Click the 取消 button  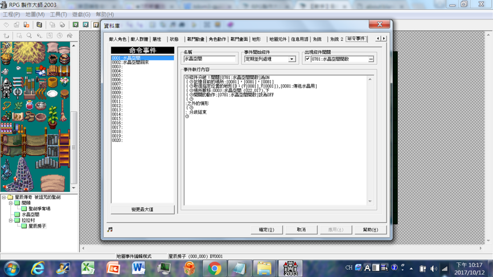click(301, 230)
